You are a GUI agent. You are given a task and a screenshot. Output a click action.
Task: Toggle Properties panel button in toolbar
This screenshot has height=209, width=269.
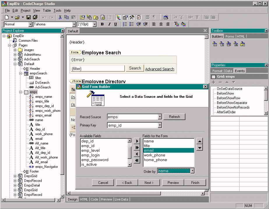125,17
